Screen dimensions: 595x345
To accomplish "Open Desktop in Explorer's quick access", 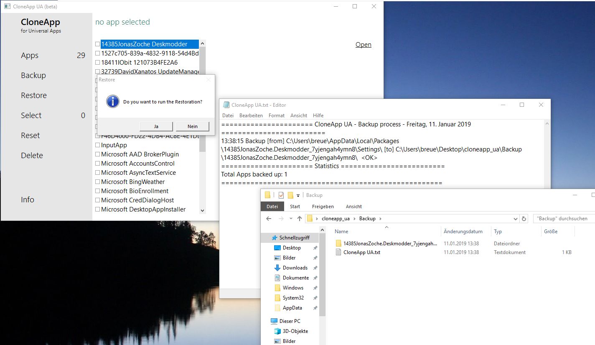I will 292,248.
